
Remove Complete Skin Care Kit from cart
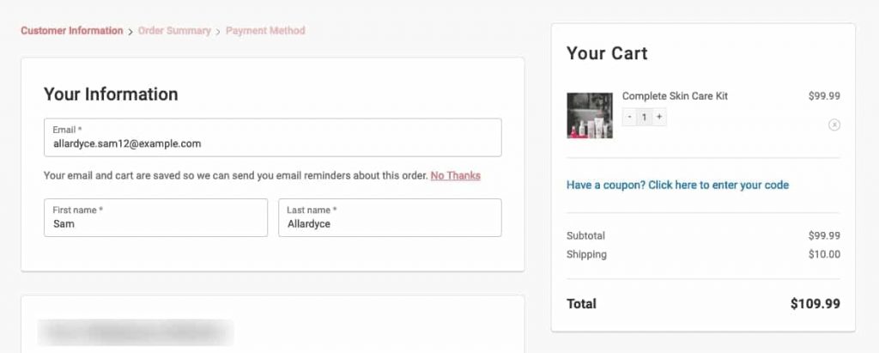point(834,125)
